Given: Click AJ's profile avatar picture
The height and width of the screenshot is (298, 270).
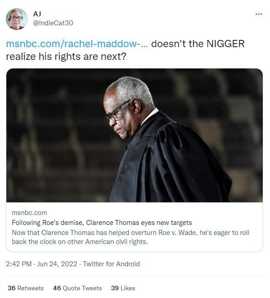Looking at the screenshot, I should (17, 19).
